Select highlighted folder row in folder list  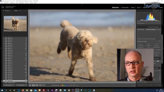[15, 81]
